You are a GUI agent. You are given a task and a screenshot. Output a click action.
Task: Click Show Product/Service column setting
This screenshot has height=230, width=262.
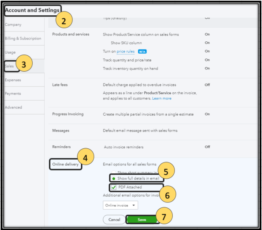point(141,34)
